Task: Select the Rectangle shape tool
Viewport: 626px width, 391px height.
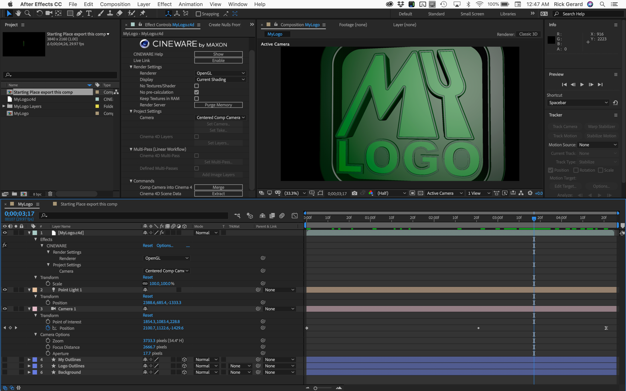Action: coord(70,13)
